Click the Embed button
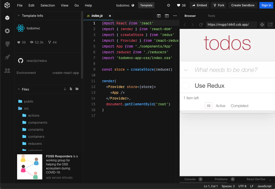 (200, 5)
